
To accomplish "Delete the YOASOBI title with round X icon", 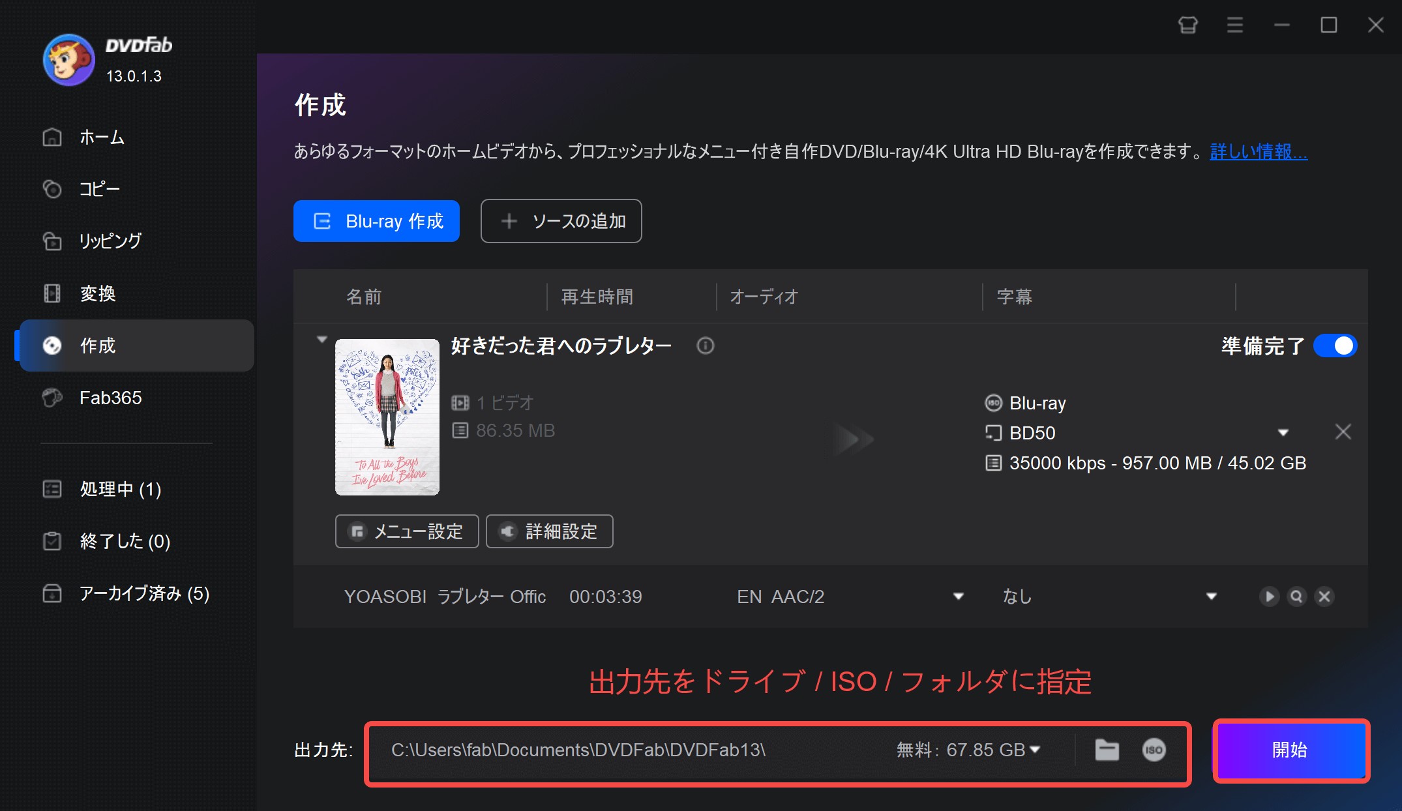I will pyautogui.click(x=1324, y=597).
